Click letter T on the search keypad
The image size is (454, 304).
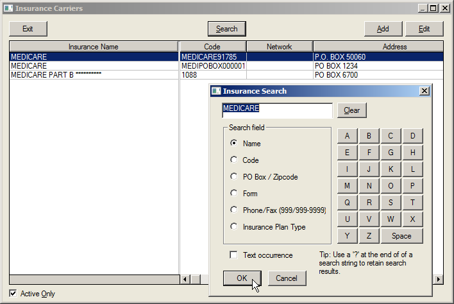(x=412, y=203)
